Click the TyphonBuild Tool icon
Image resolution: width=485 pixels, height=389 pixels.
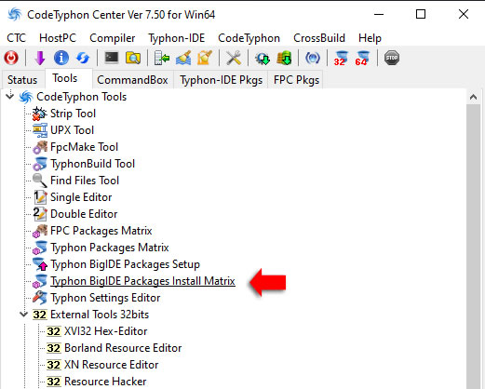click(40, 164)
